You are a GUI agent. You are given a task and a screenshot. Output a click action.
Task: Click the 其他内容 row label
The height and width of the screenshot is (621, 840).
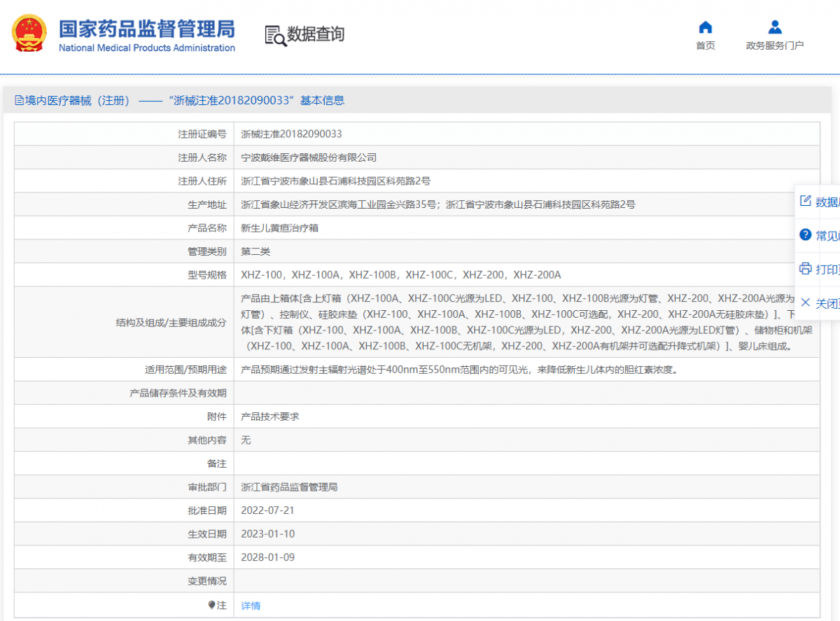207,440
